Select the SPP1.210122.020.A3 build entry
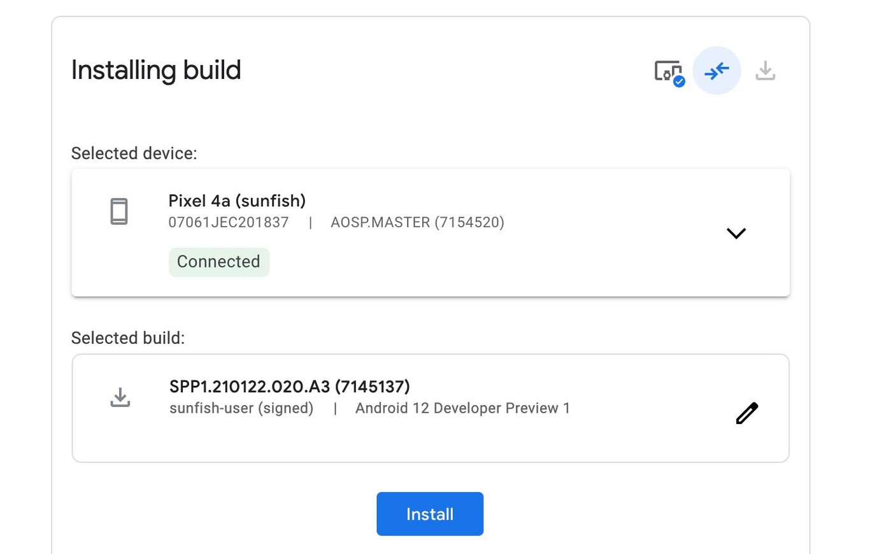 (x=290, y=387)
